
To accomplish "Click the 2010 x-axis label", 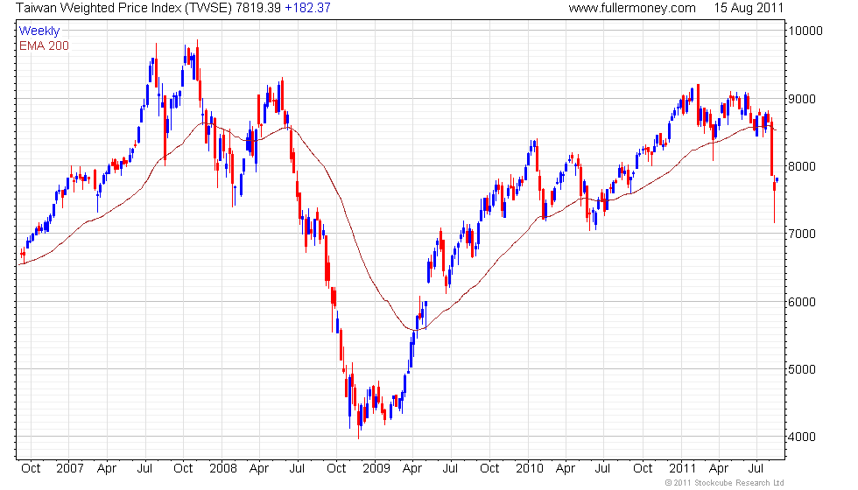I will tap(529, 468).
